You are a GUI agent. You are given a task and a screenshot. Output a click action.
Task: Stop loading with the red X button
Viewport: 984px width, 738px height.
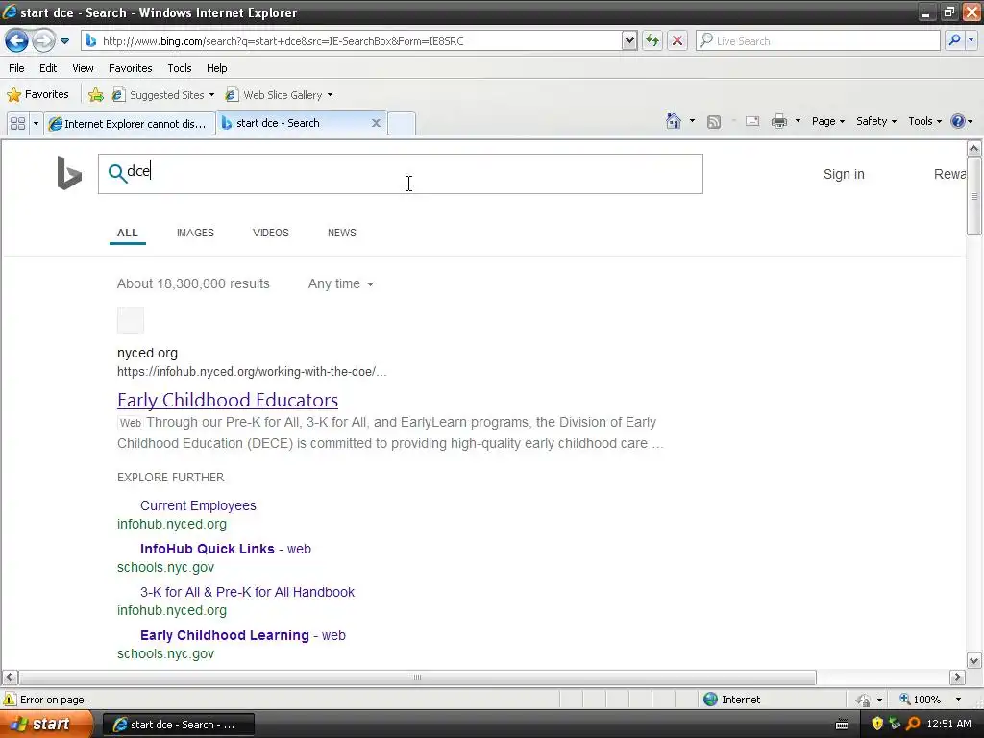click(x=677, y=40)
